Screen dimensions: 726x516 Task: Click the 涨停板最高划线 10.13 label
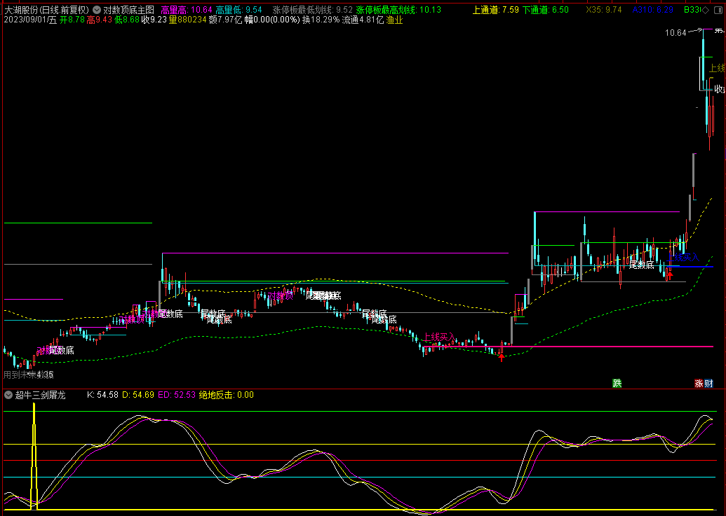coord(398,10)
